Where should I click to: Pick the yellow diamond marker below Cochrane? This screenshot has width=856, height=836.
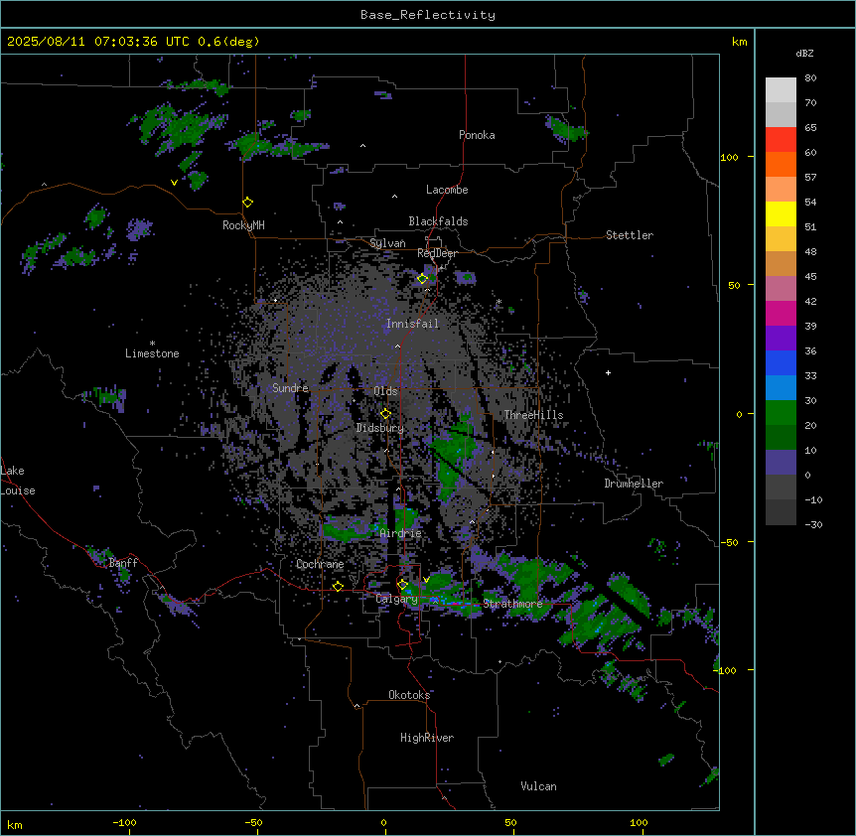pos(338,587)
